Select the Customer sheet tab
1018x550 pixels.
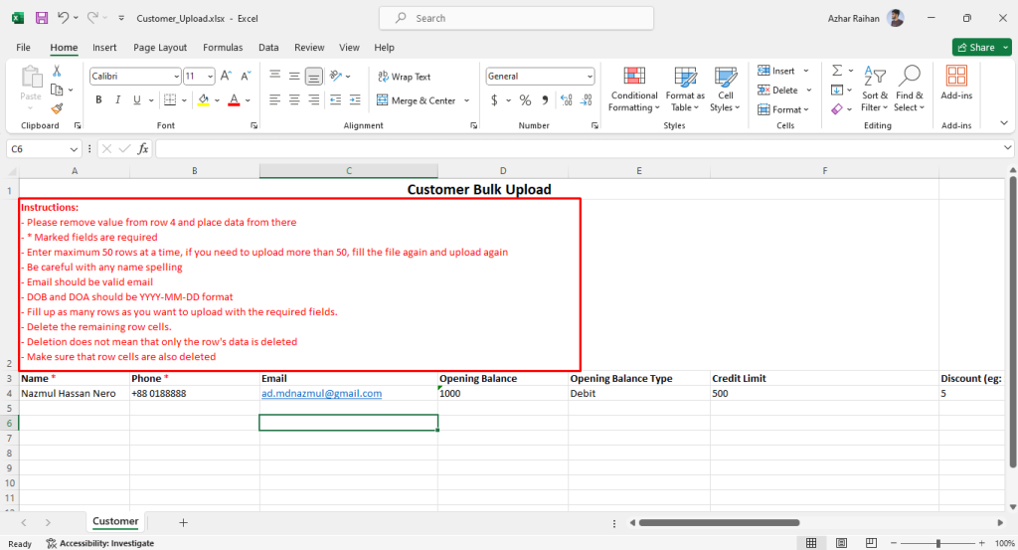[115, 521]
